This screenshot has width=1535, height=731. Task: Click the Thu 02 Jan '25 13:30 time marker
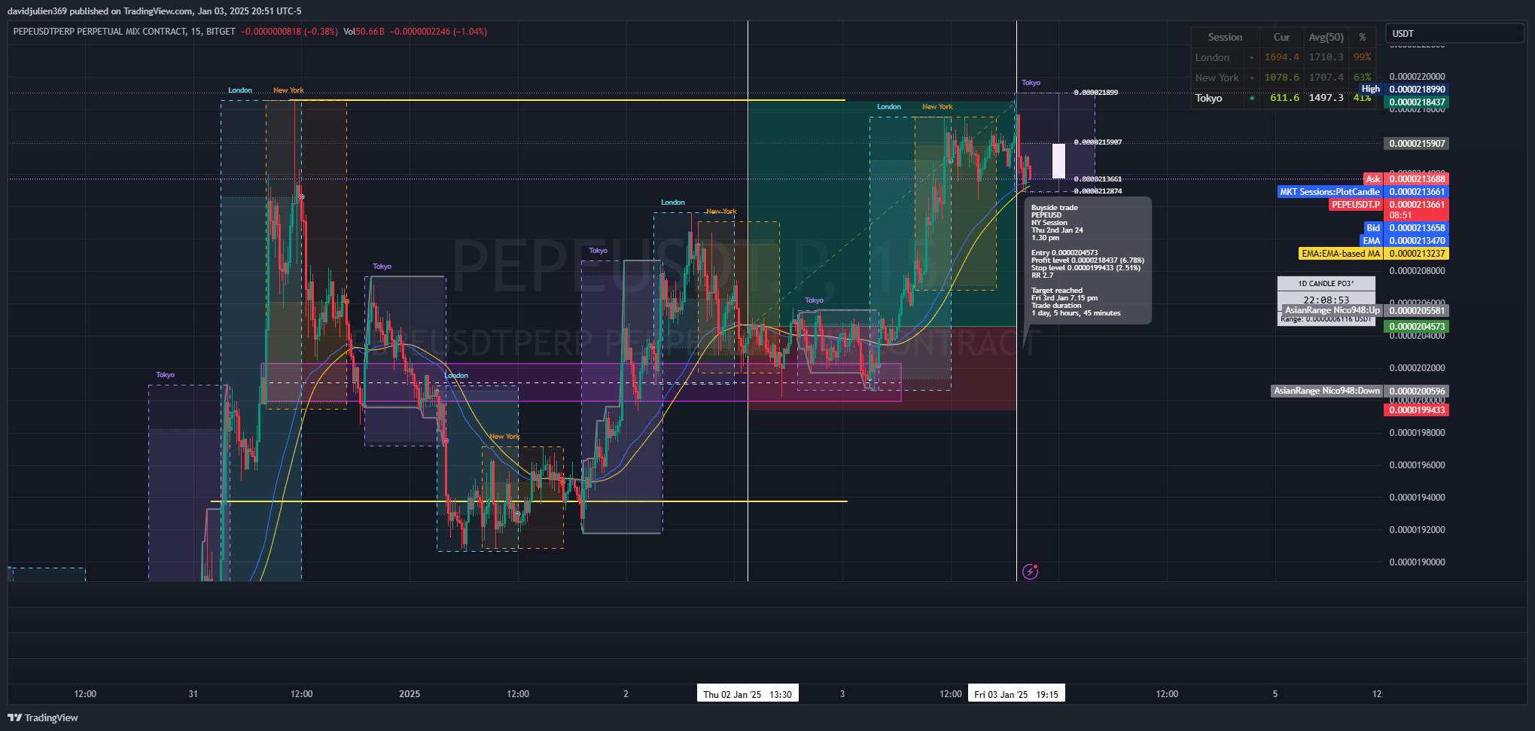[x=748, y=694]
